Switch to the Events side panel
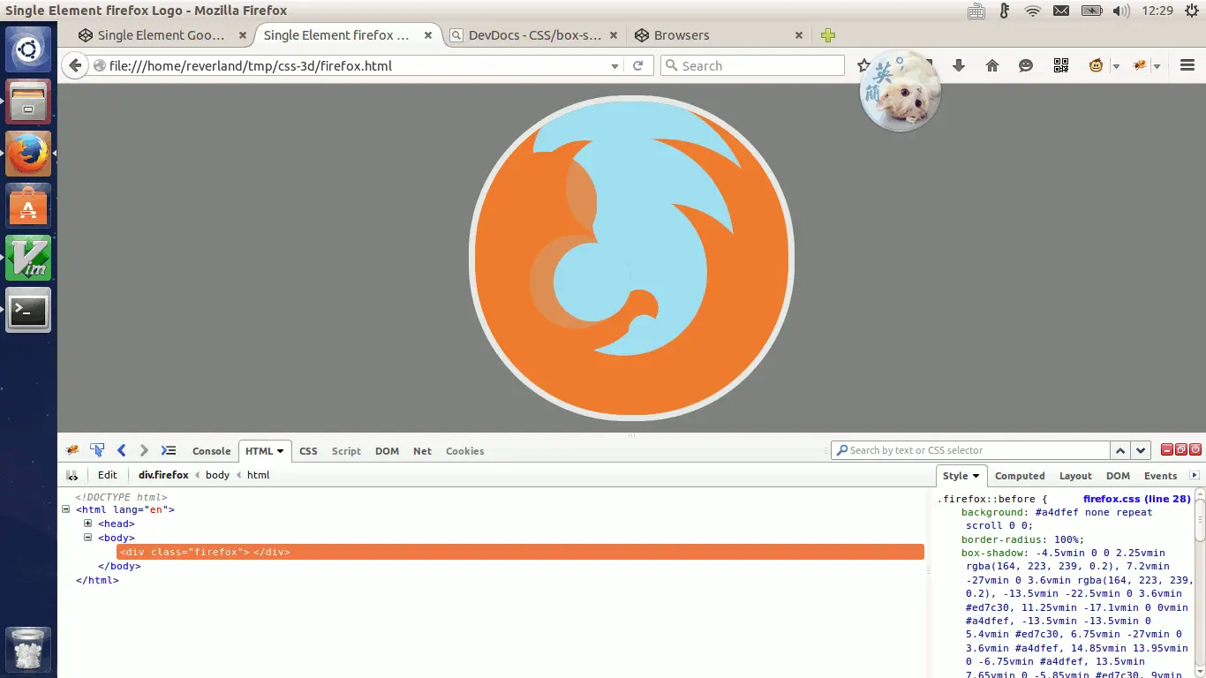The image size is (1206, 678). pos(1160,476)
